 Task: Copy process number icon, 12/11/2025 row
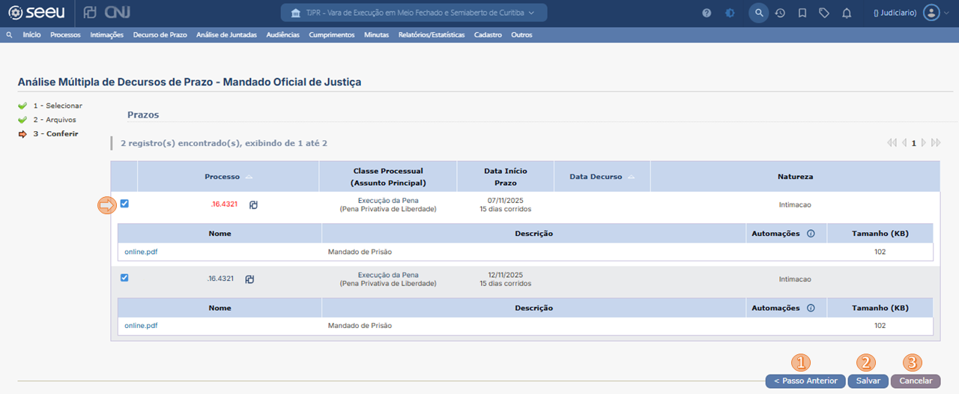(250, 279)
